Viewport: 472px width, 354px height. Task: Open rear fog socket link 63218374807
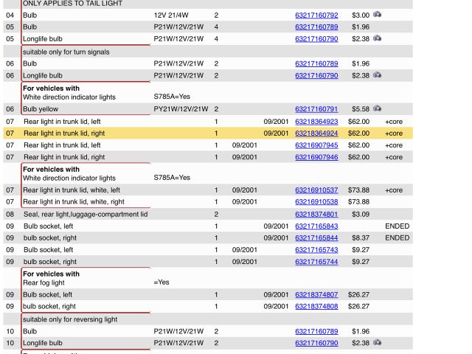[316, 295]
